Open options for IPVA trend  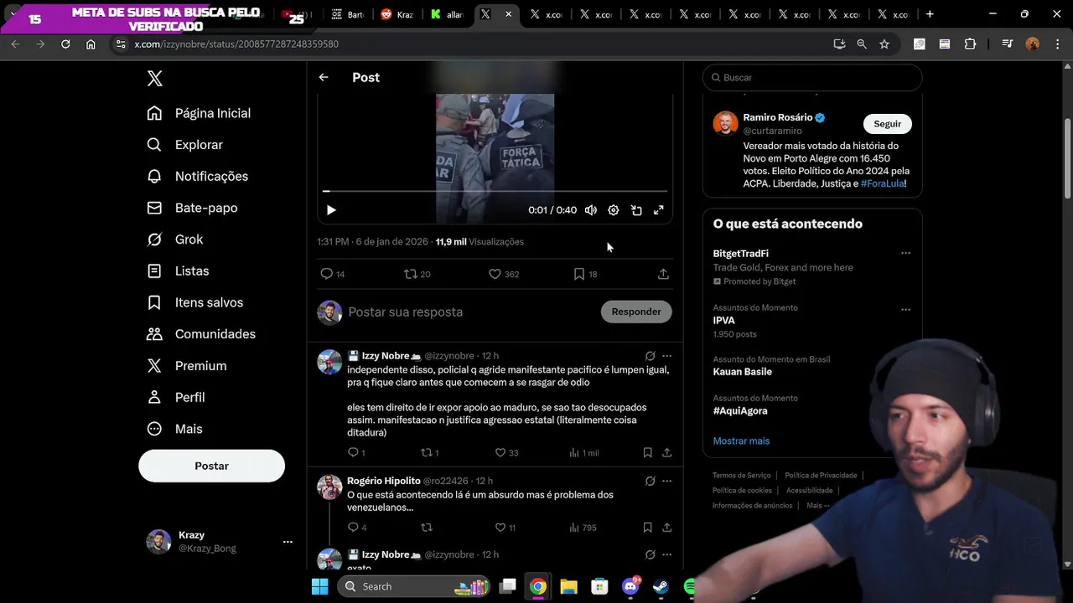[x=905, y=310]
